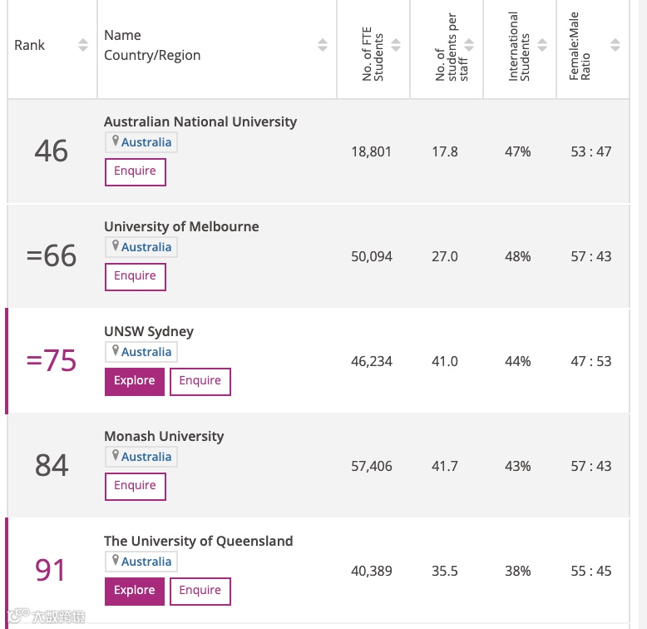This screenshot has width=647, height=629.
Task: Click location pin beside Australian National University's country
Action: 116,141
